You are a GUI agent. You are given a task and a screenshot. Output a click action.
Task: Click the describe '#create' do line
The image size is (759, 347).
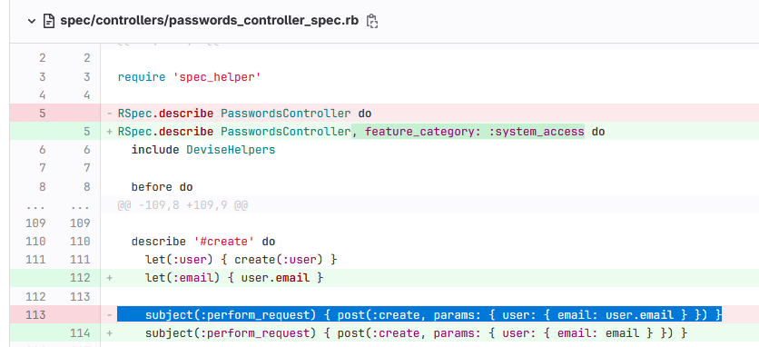(203, 242)
